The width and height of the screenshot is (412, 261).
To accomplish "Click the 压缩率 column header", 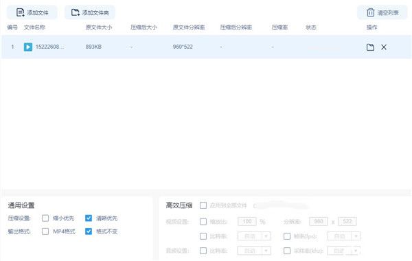I will [x=279, y=27].
